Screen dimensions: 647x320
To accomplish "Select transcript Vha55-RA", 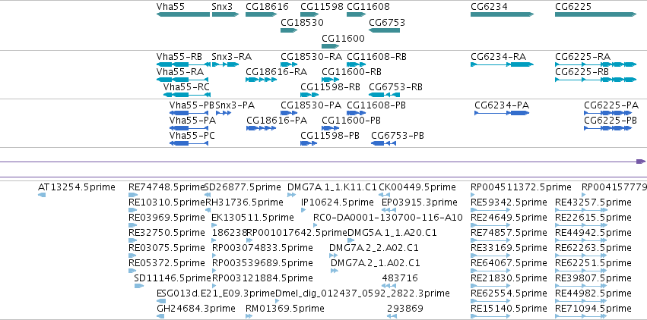I will 182,80.
